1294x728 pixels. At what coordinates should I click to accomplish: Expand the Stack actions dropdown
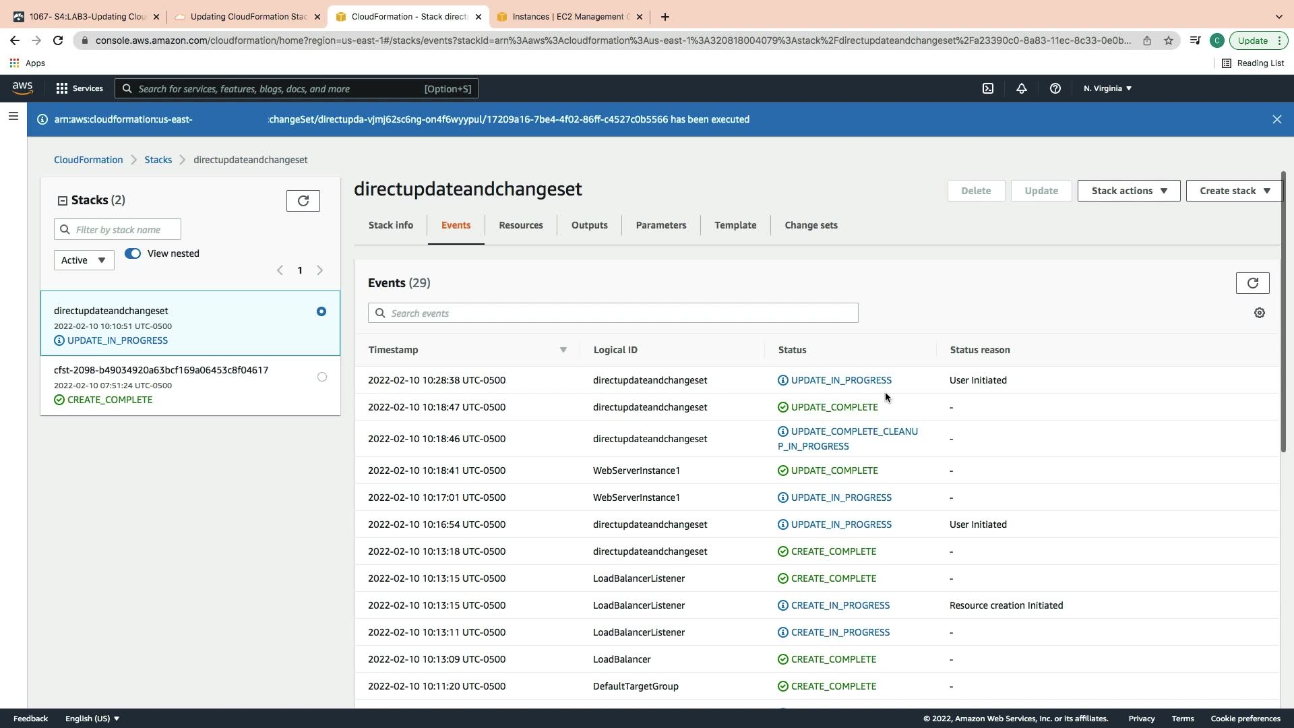point(1128,191)
